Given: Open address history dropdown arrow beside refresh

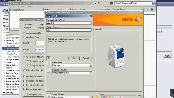Looking at the screenshot, I should (x=107, y=3).
